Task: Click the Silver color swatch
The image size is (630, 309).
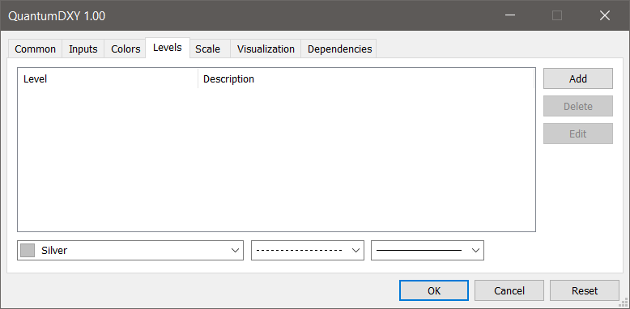Action: (x=28, y=251)
